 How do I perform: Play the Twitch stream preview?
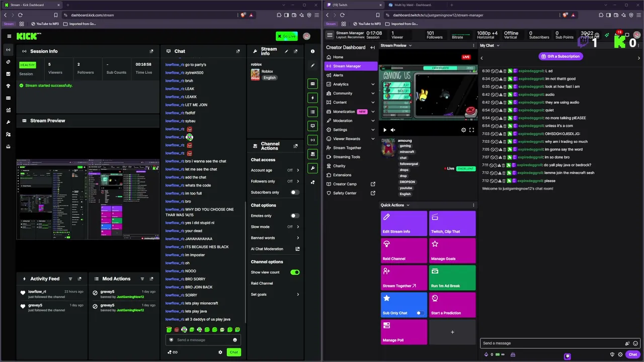[385, 130]
